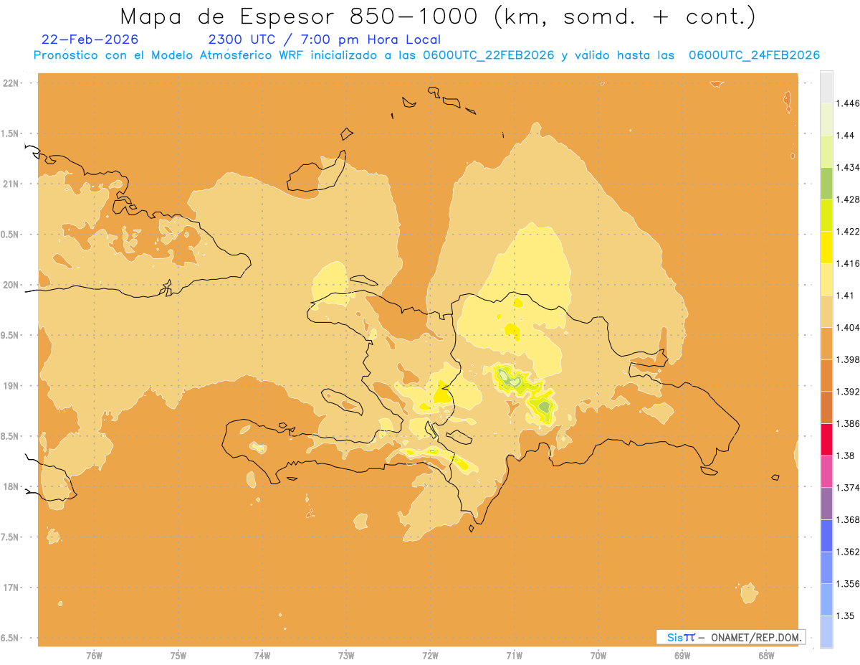Pick the tan 1.404–1.41 legend swatch
The image size is (860, 665).
point(826,311)
